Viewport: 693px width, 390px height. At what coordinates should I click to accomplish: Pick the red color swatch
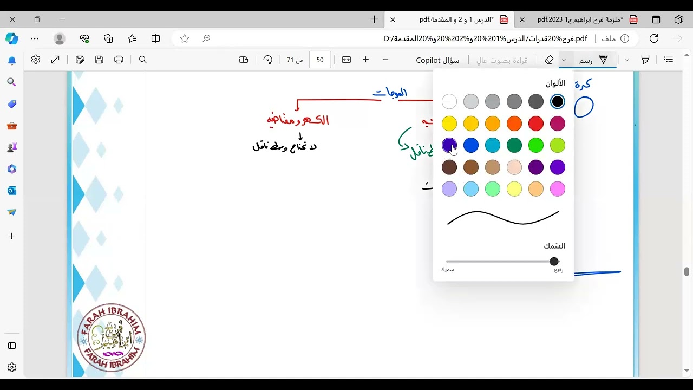click(x=536, y=123)
